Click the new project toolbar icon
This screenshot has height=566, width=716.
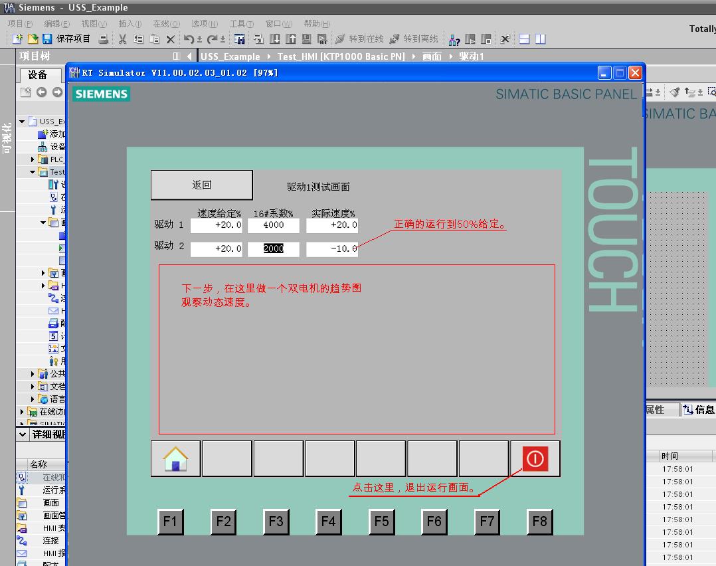click(x=17, y=39)
